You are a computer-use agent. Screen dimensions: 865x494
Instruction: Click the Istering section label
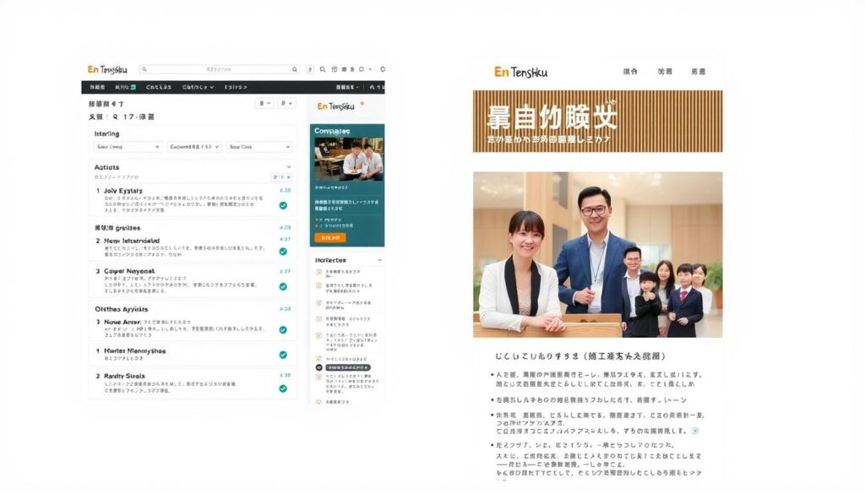pos(106,134)
